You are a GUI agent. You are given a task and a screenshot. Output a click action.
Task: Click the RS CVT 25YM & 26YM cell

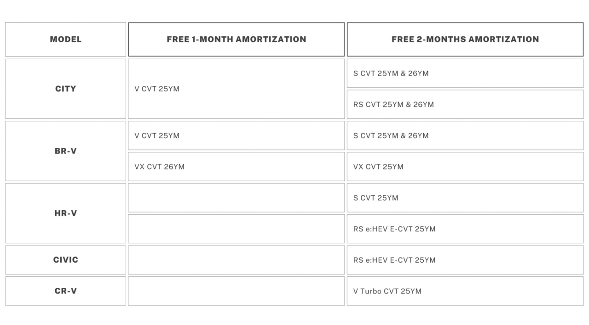[393, 104]
